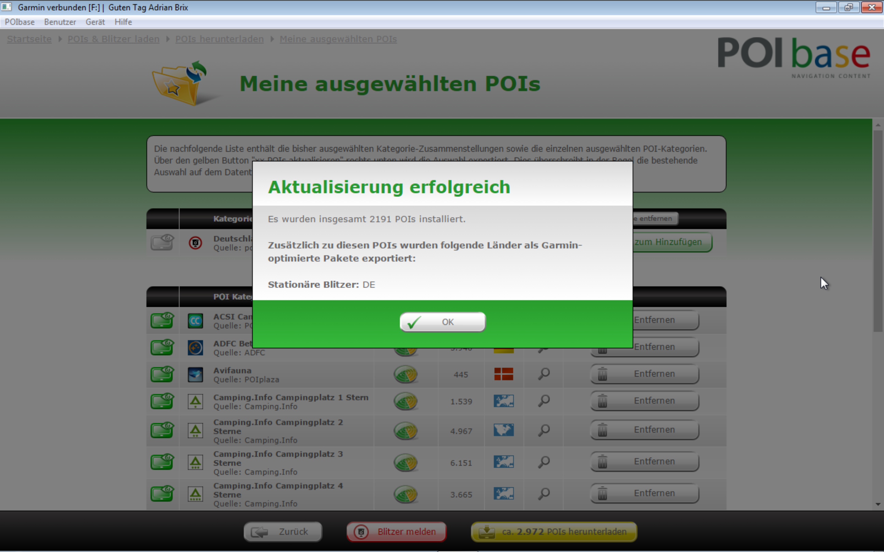Image resolution: width=884 pixels, height=552 pixels.
Task: Click the POIs herunterladen breadcrumb link
Action: (219, 39)
